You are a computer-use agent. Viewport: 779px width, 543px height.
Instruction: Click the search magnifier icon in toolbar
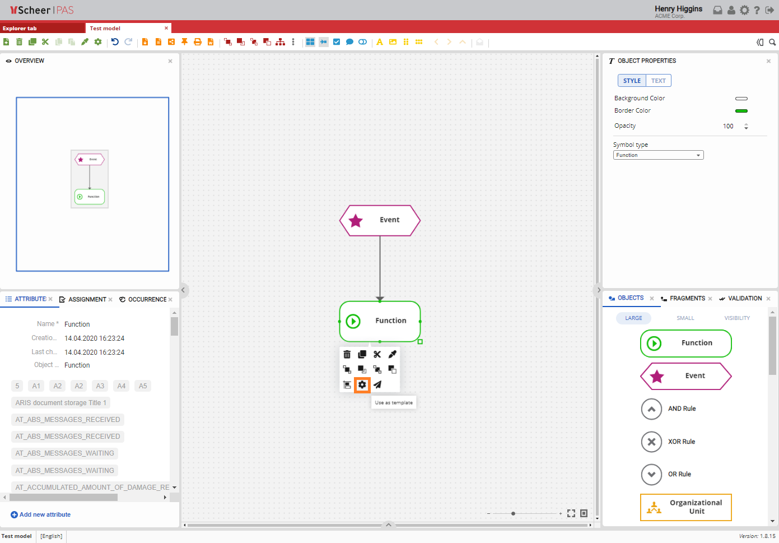click(772, 42)
